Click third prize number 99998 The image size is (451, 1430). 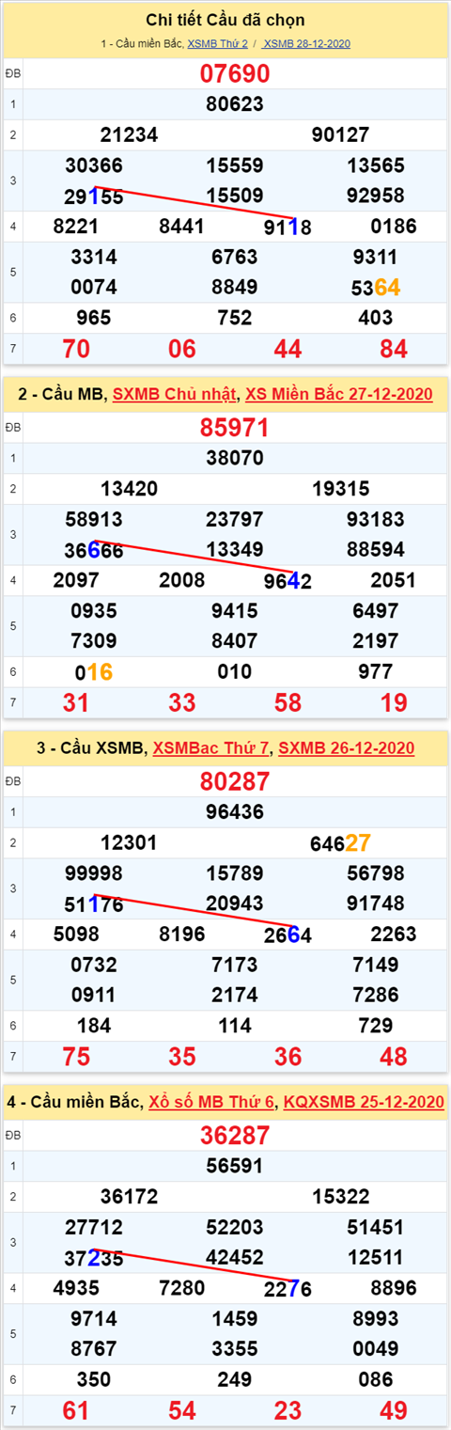[x=94, y=873]
